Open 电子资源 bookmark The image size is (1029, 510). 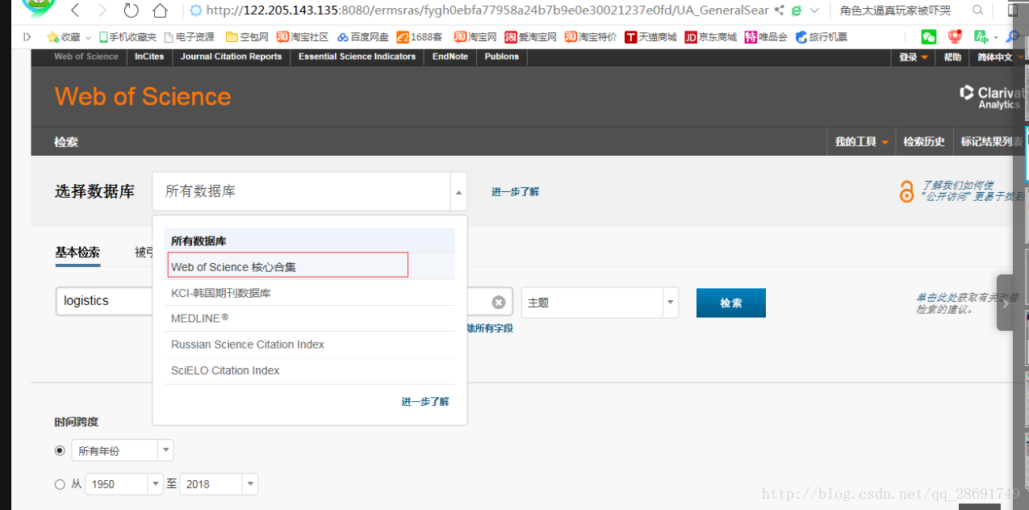click(x=189, y=37)
